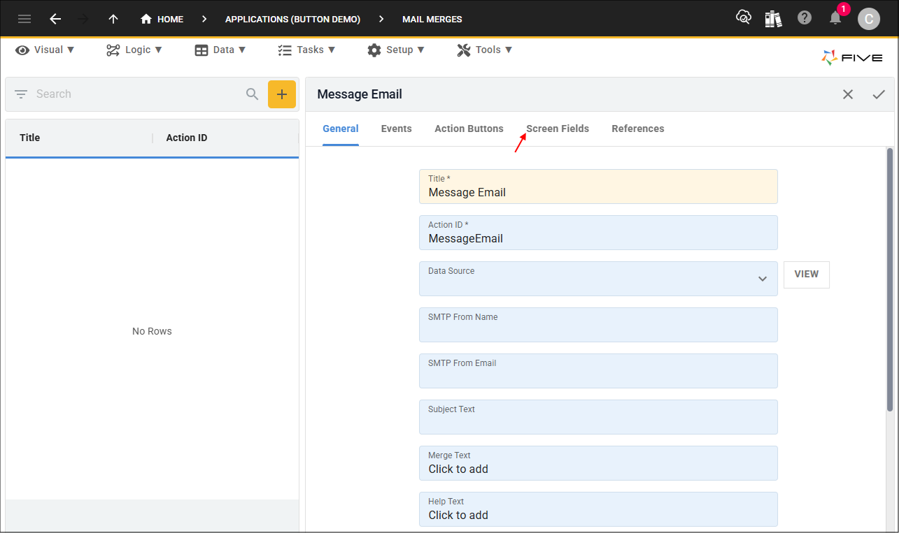Open the Logic menu

point(134,50)
